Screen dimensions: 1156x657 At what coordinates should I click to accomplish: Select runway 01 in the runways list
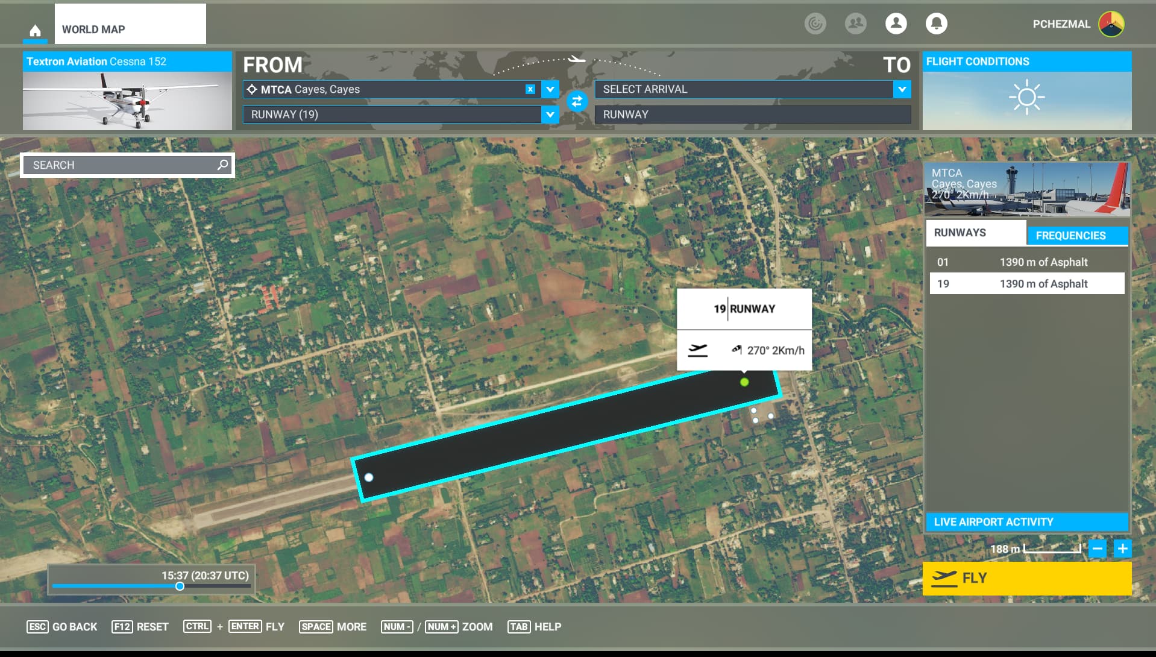point(1026,262)
